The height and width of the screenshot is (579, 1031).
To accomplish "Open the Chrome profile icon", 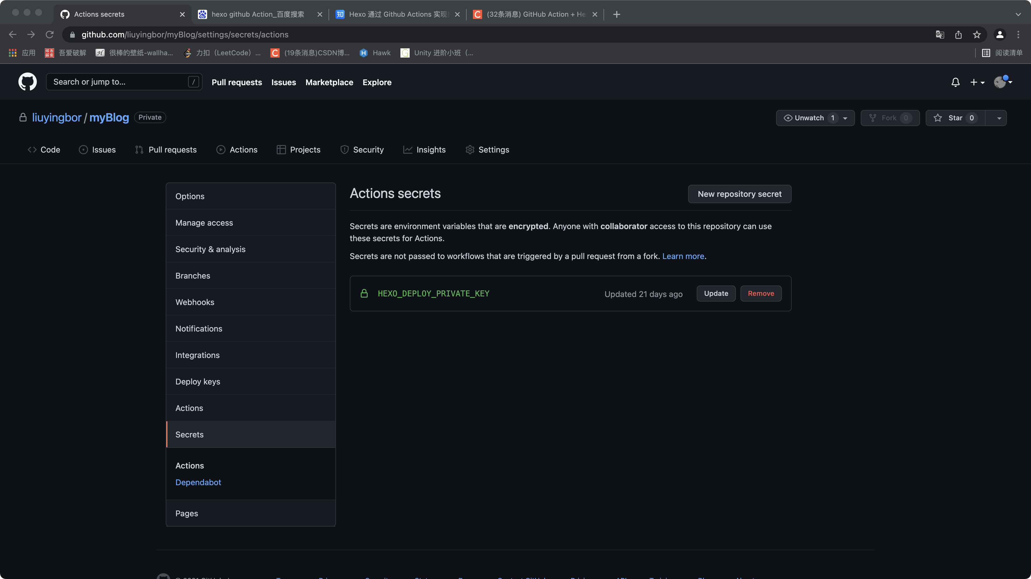I will [x=999, y=35].
